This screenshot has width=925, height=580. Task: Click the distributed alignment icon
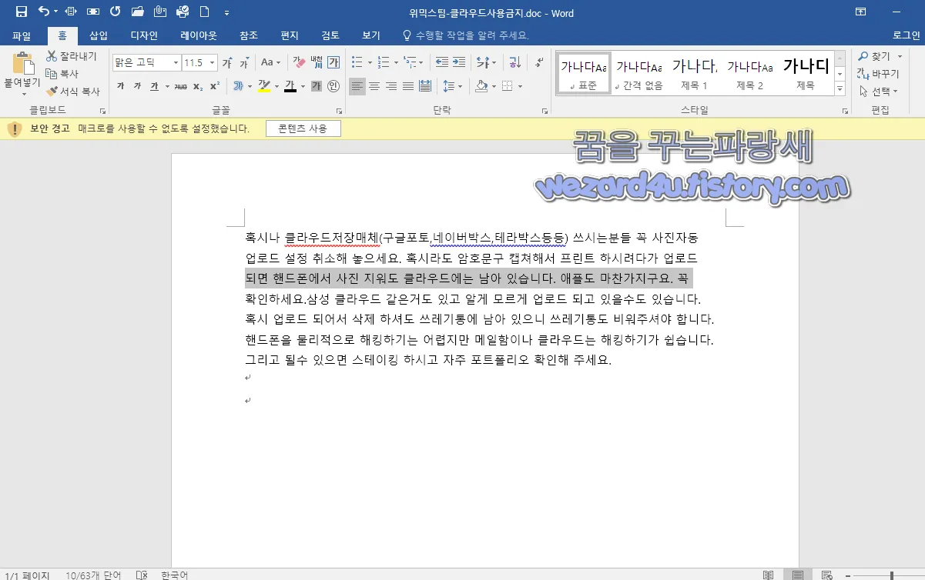pyautogui.click(x=425, y=86)
